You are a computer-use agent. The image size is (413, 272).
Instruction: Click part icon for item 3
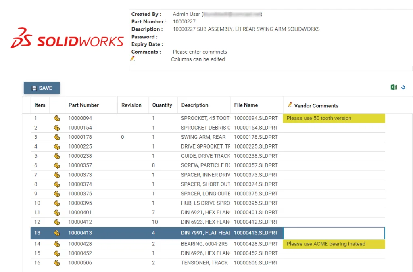(57, 137)
